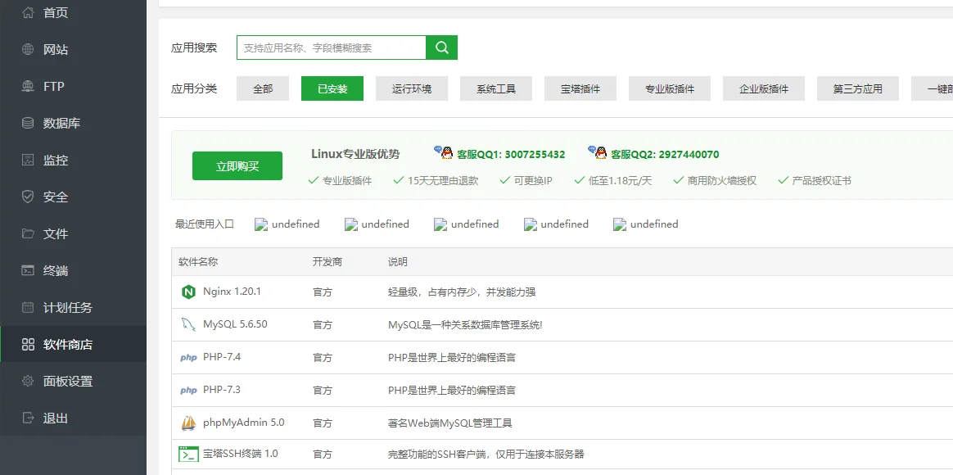Focus the 应用搜索 input field
The height and width of the screenshot is (475, 953).
[332, 47]
